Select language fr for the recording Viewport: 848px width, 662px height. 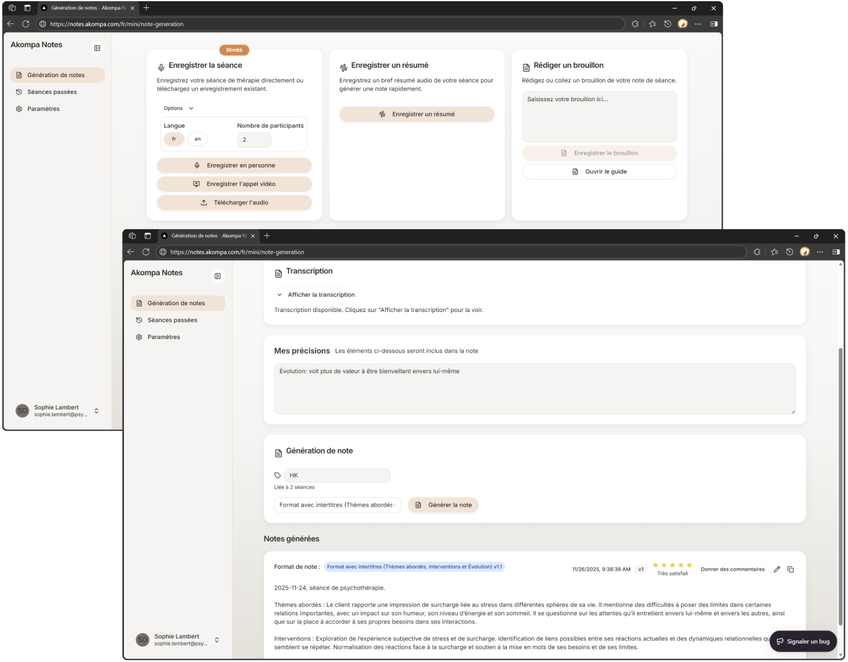tap(174, 139)
